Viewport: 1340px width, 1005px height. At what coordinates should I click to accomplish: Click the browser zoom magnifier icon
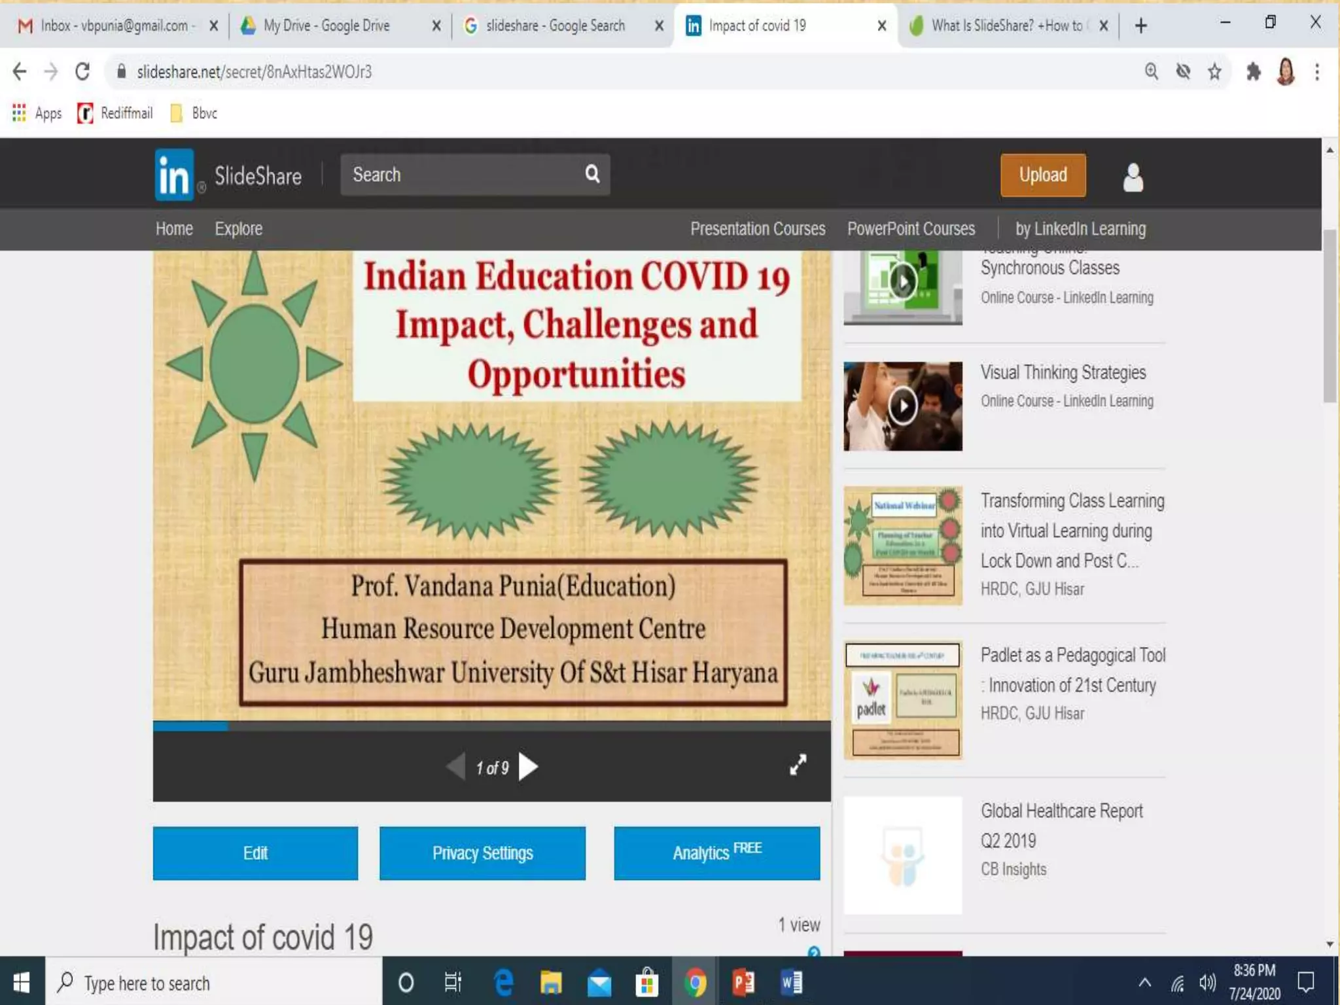[1152, 71]
